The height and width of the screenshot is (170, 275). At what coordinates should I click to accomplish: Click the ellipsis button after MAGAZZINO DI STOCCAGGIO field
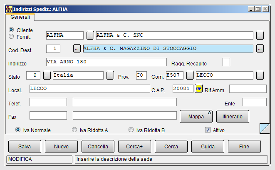point(260,49)
